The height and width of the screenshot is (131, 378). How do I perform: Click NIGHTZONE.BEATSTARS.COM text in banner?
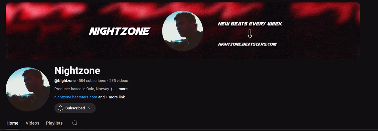(x=247, y=44)
